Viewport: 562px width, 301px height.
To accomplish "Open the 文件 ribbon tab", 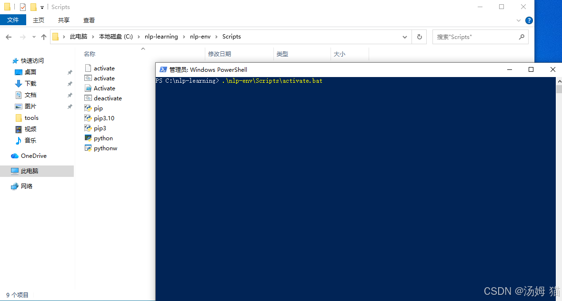I will point(13,20).
